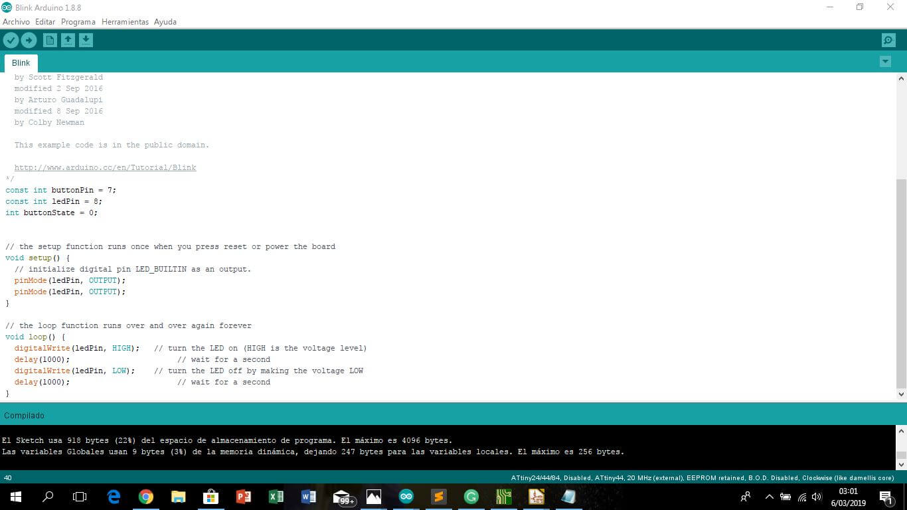
Task: Click the Arduino taskbar icon
Action: pyautogui.click(x=406, y=497)
